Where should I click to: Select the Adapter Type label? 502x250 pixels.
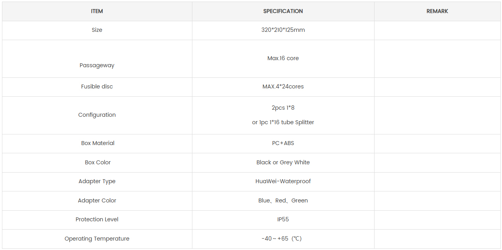(x=97, y=181)
